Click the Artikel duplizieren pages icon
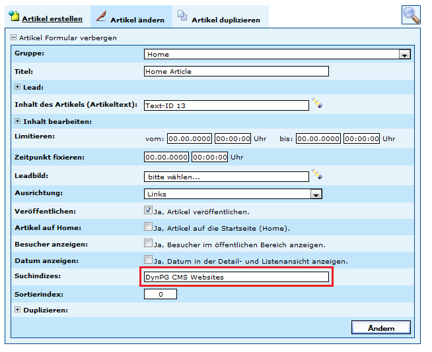 pyautogui.click(x=182, y=16)
